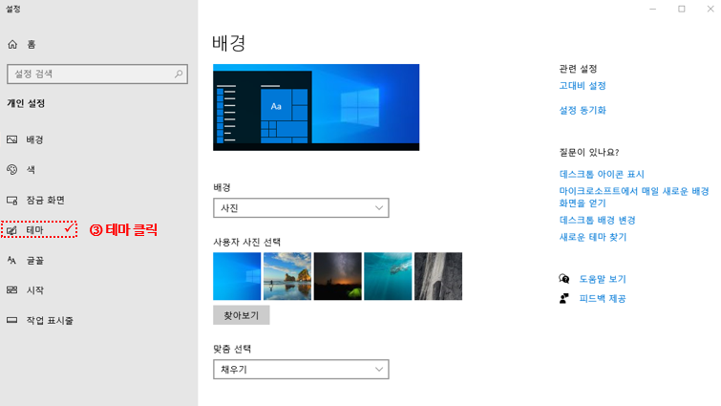Click the search magnifier icon in settings search
This screenshot has width=721, height=406.
pos(179,74)
